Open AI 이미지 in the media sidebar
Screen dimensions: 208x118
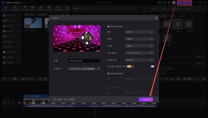pos(12,26)
